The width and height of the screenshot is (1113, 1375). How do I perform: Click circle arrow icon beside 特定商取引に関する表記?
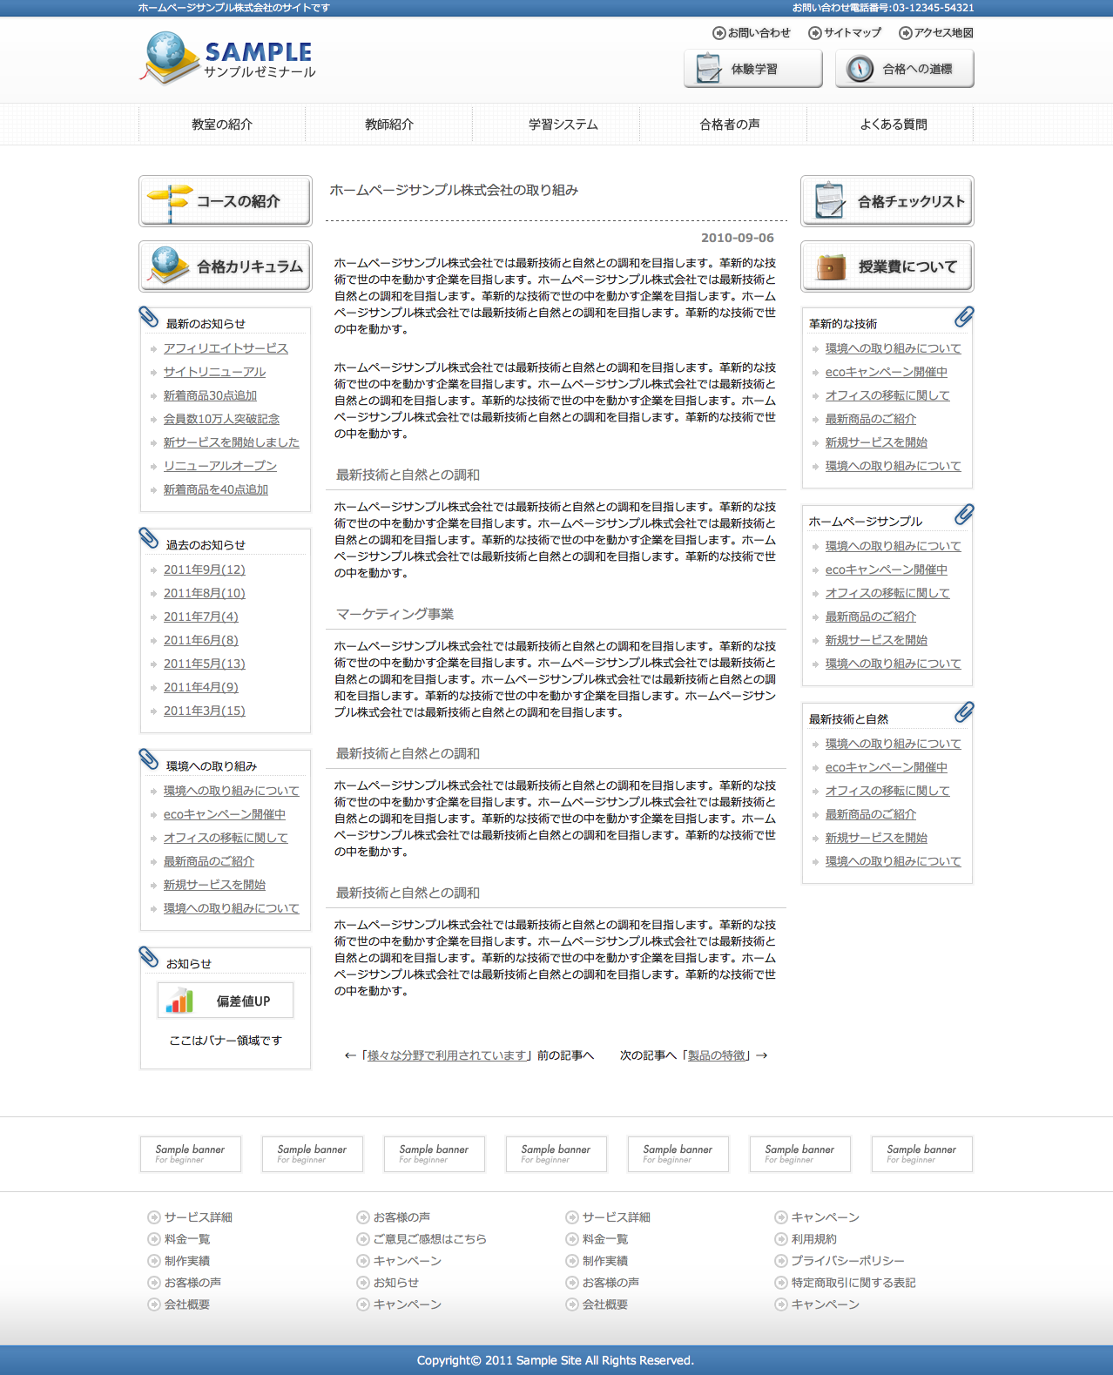pyautogui.click(x=781, y=1283)
